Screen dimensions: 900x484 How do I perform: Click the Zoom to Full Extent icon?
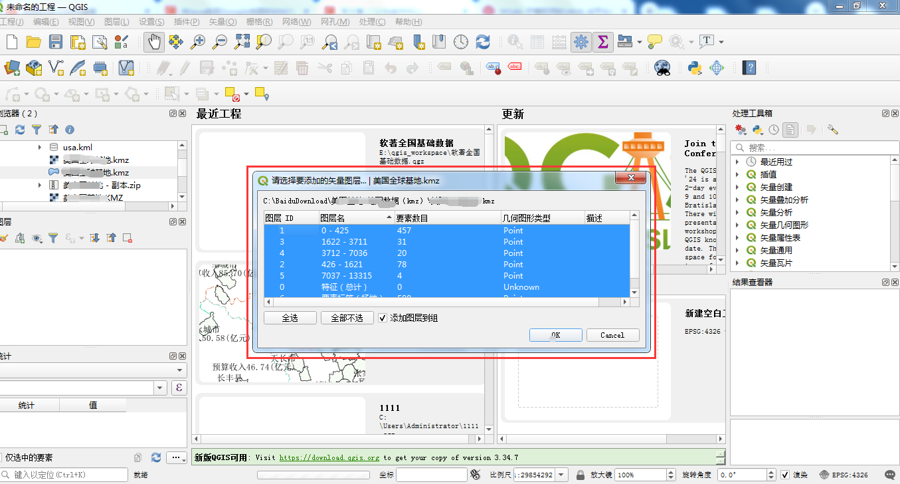click(x=242, y=41)
